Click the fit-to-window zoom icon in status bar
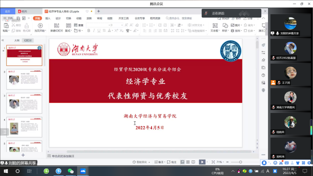This screenshot has width=313, height=176. (213, 162)
